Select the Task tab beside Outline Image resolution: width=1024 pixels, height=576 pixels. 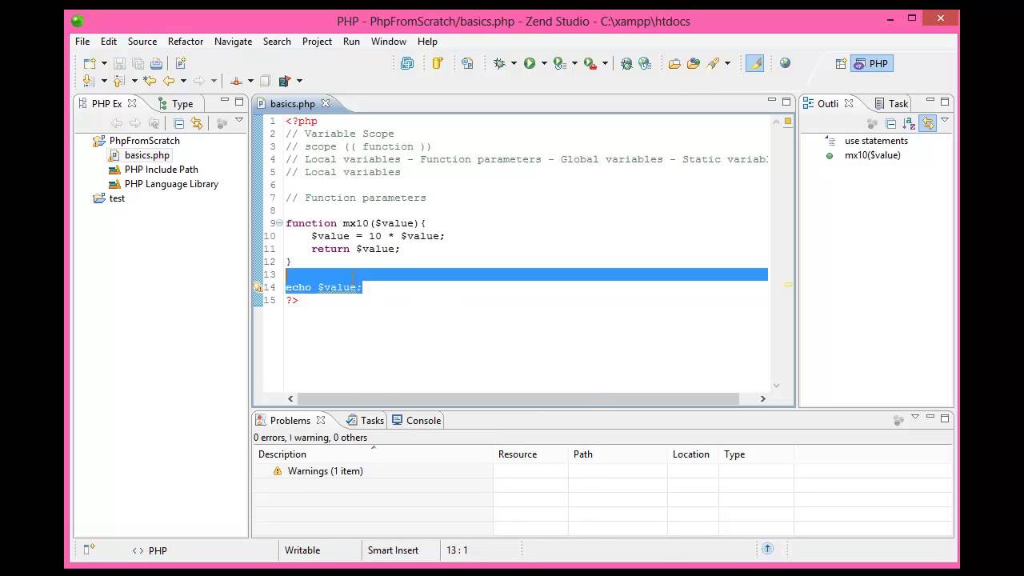[891, 104]
